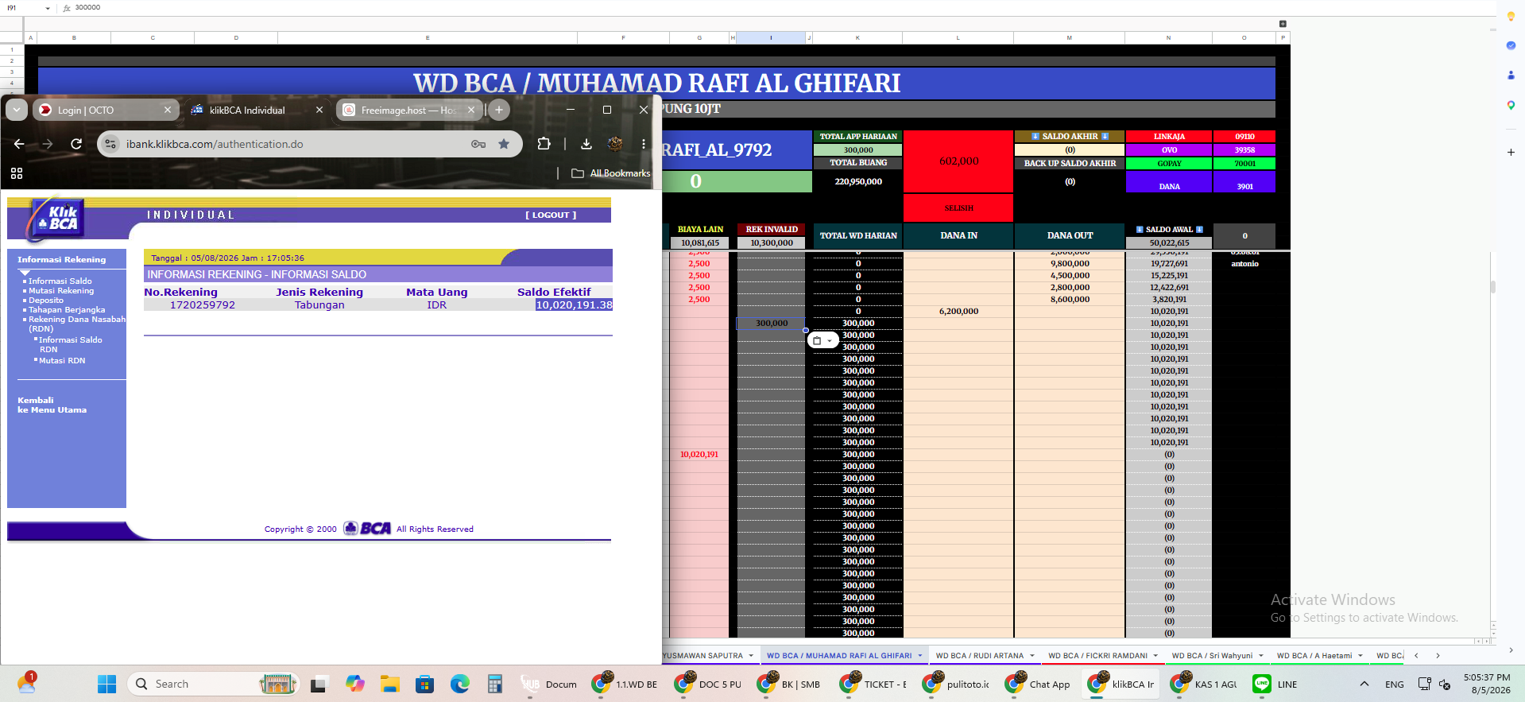This screenshot has width=1525, height=702.
Task: Open File Explorer from taskbar
Action: 389,684
